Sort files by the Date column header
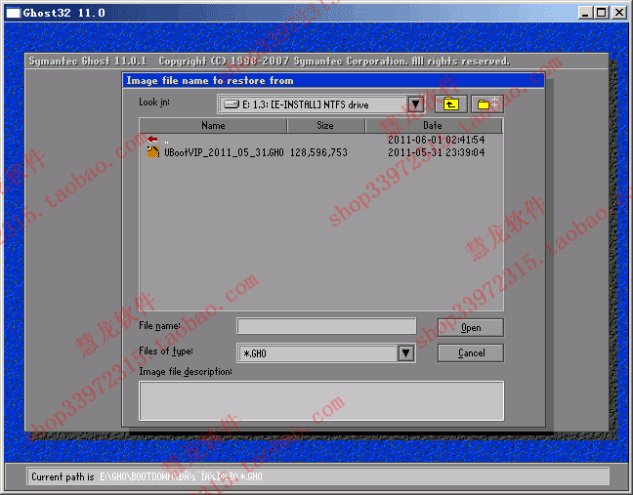This screenshot has height=495, width=633. coord(433,126)
